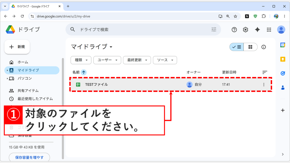Viewport: 290px width, 163px height.
Task: Click the green shield extension icon
Action: [x=255, y=16]
